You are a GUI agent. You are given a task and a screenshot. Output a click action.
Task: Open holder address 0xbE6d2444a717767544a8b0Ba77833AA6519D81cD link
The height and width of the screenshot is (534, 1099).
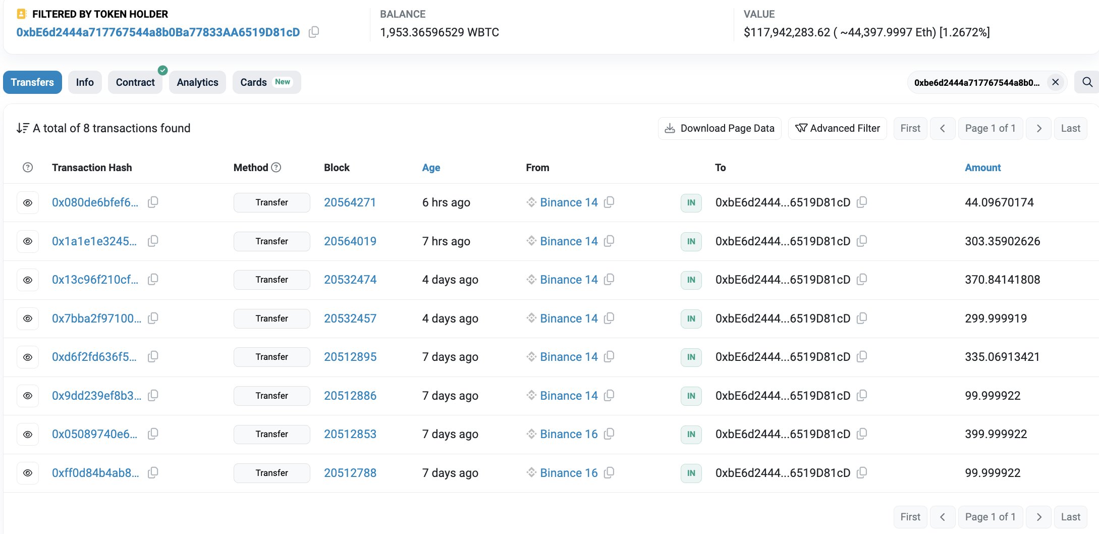(x=158, y=32)
